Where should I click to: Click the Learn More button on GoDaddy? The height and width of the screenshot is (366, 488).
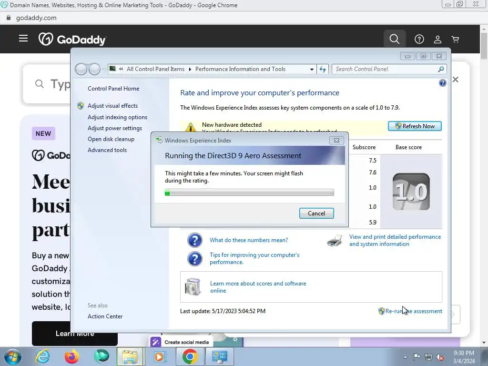coord(75,333)
